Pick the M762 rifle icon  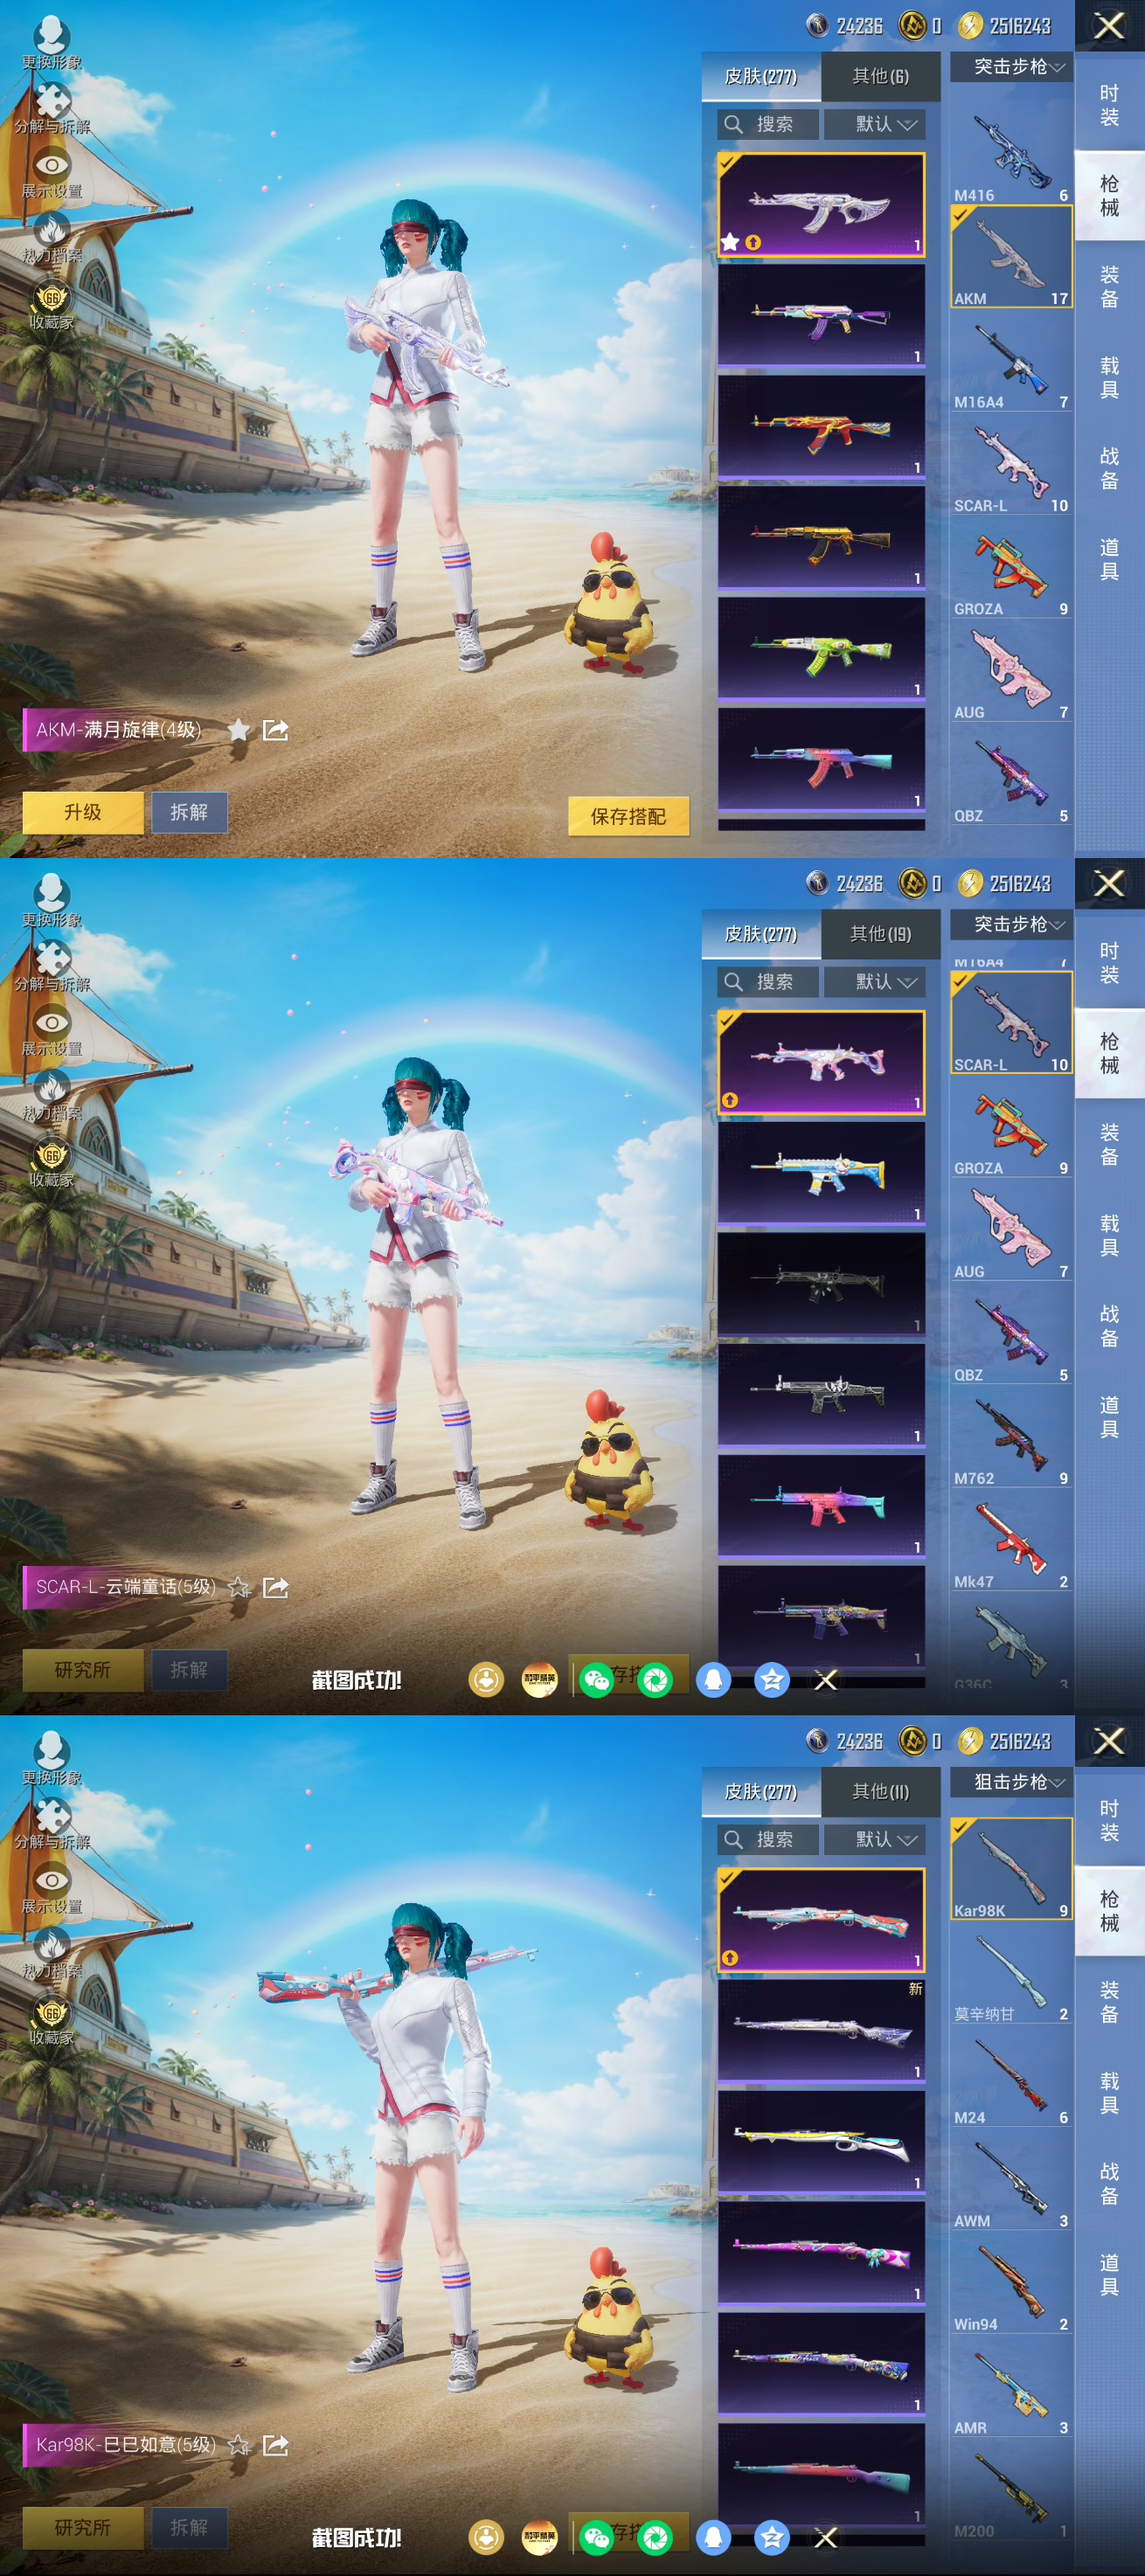pyautogui.click(x=1010, y=1437)
